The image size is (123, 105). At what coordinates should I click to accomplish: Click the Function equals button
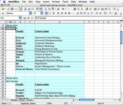[x=32, y=18]
